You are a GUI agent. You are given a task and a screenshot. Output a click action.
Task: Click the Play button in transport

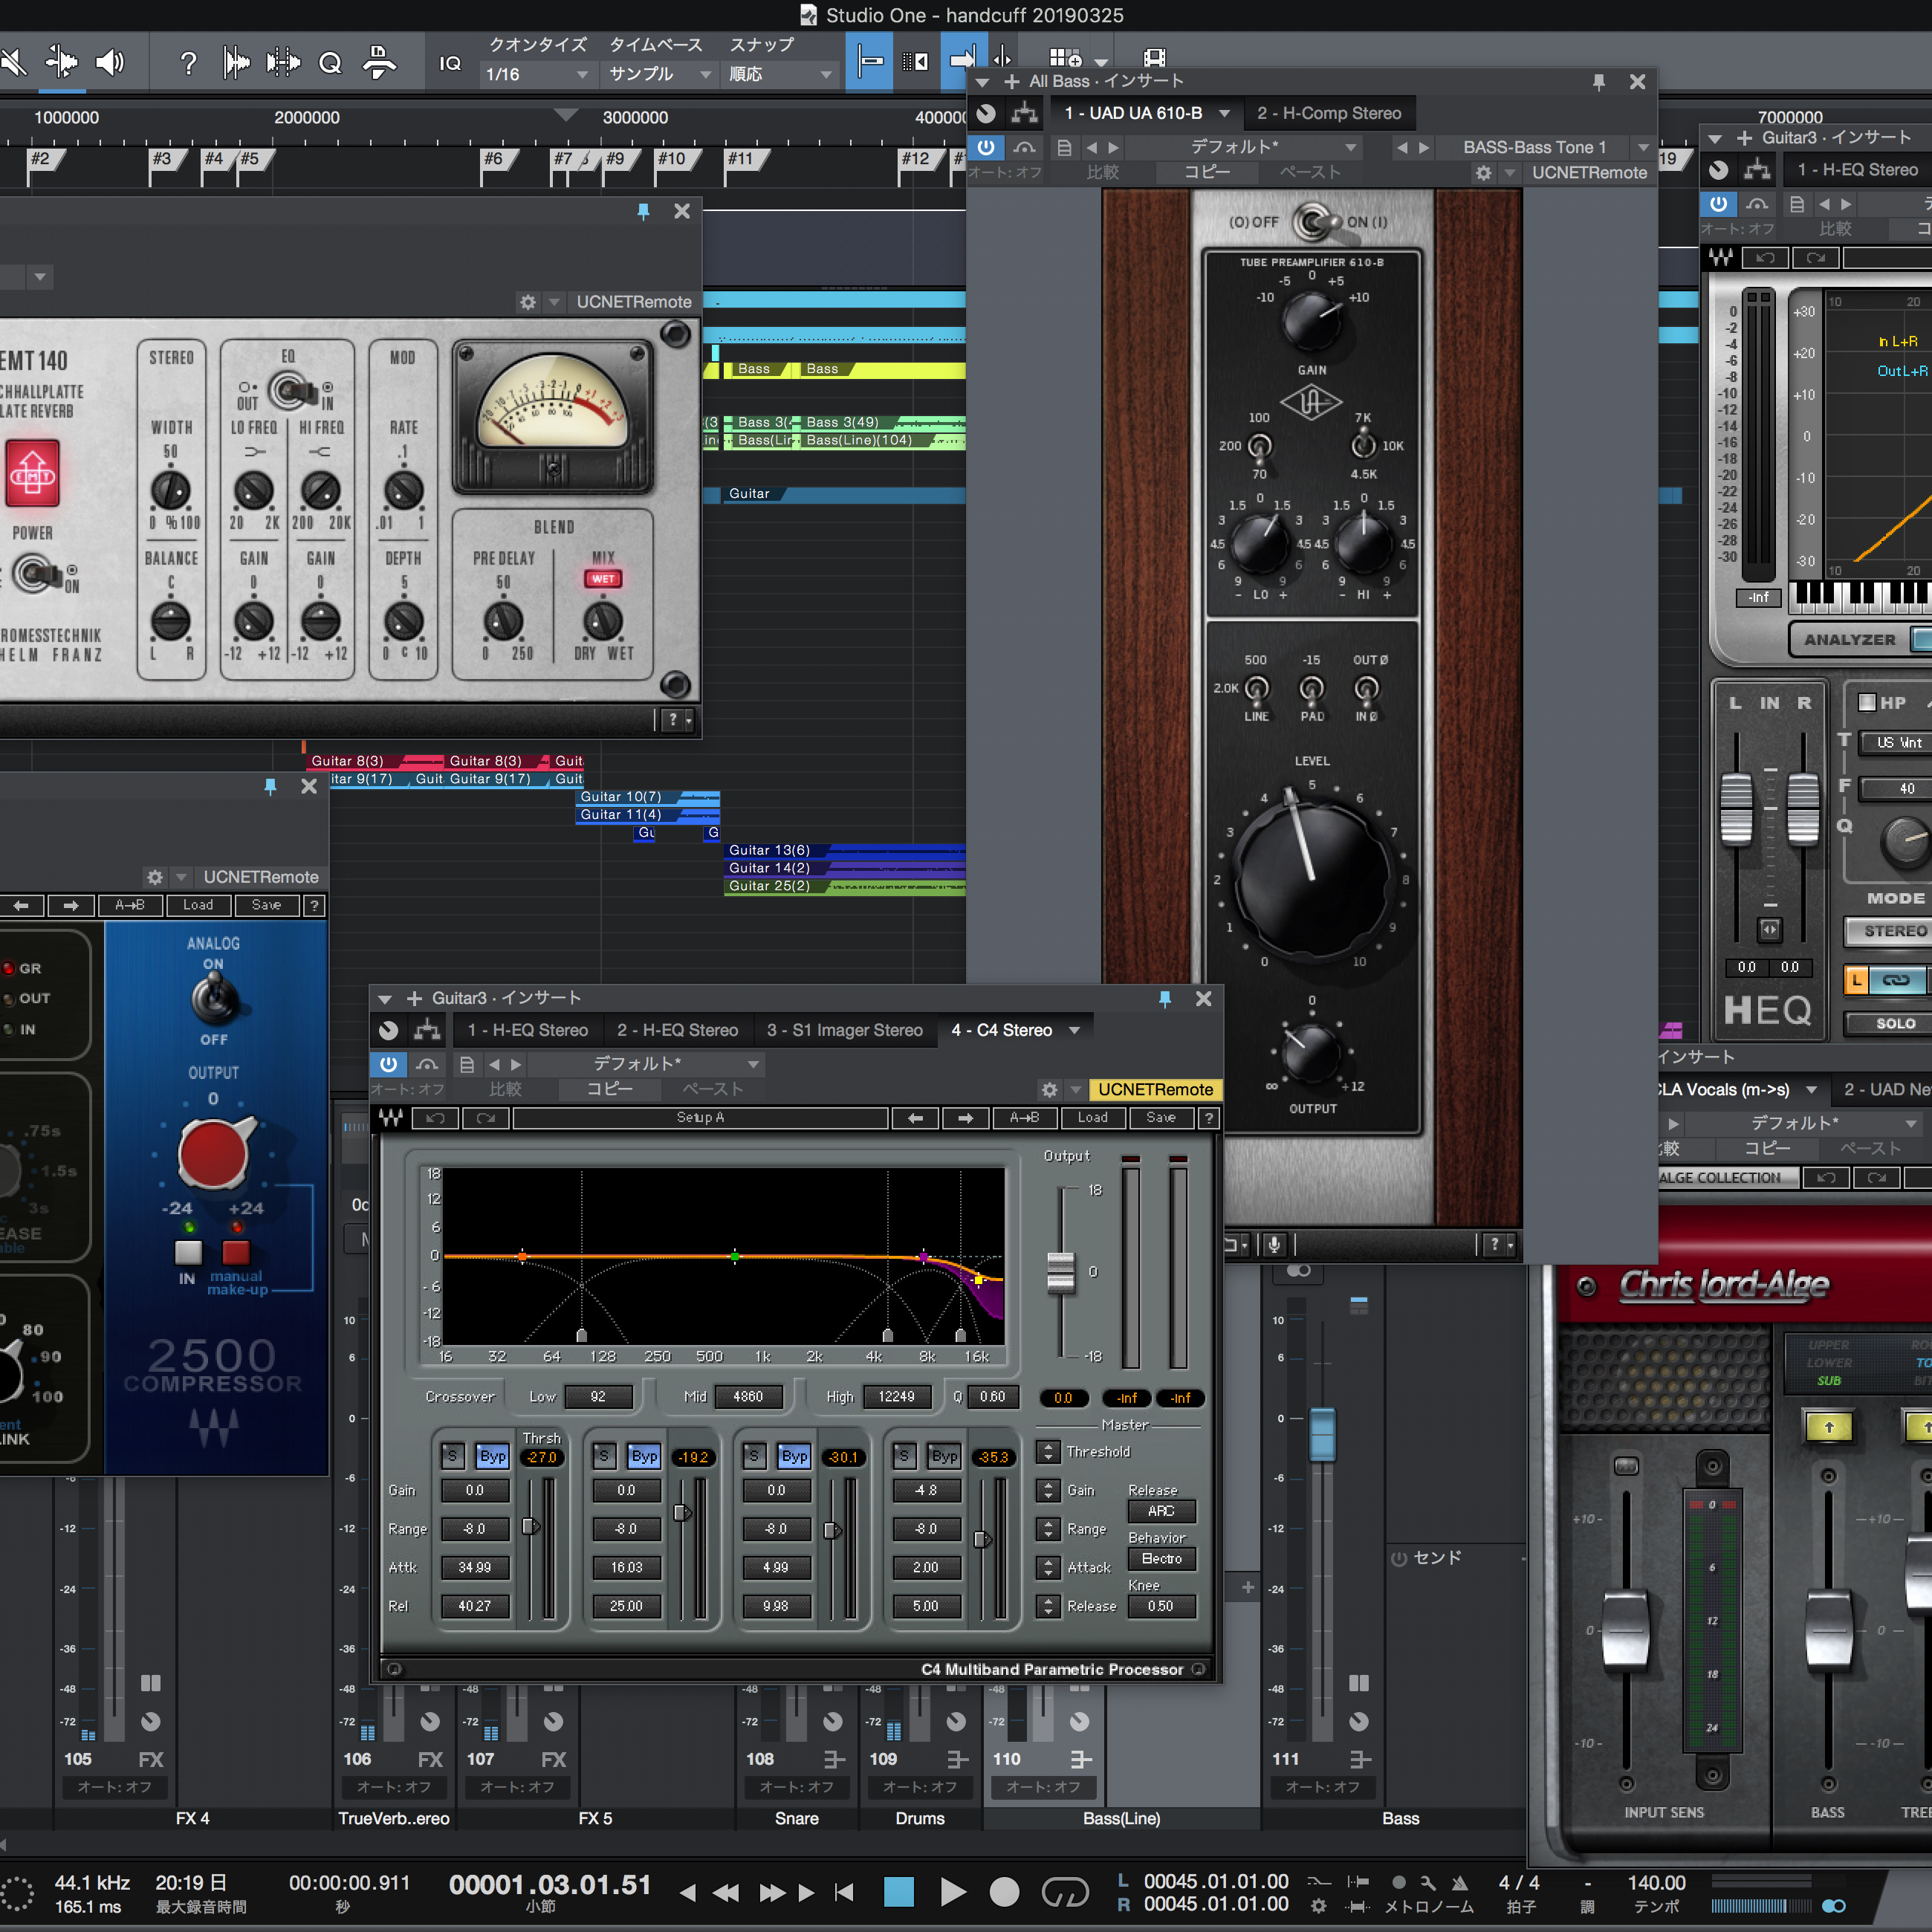tap(953, 1892)
